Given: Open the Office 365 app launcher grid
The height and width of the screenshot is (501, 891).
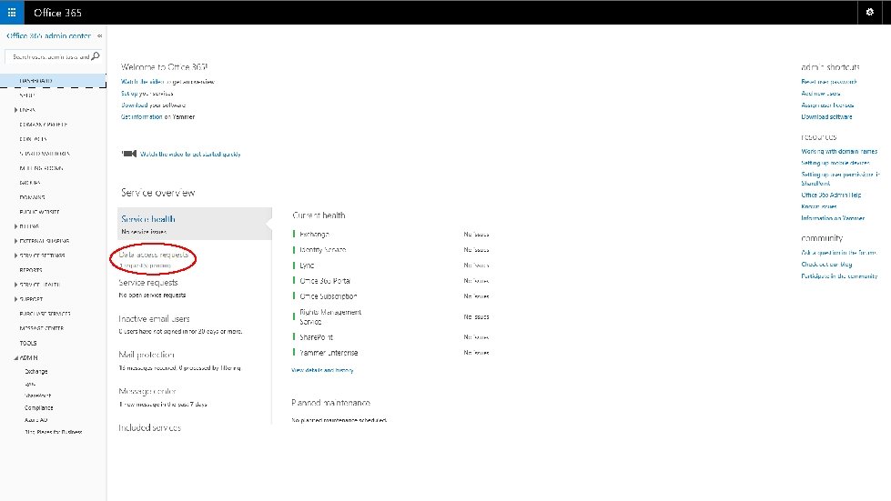Looking at the screenshot, I should (x=12, y=12).
